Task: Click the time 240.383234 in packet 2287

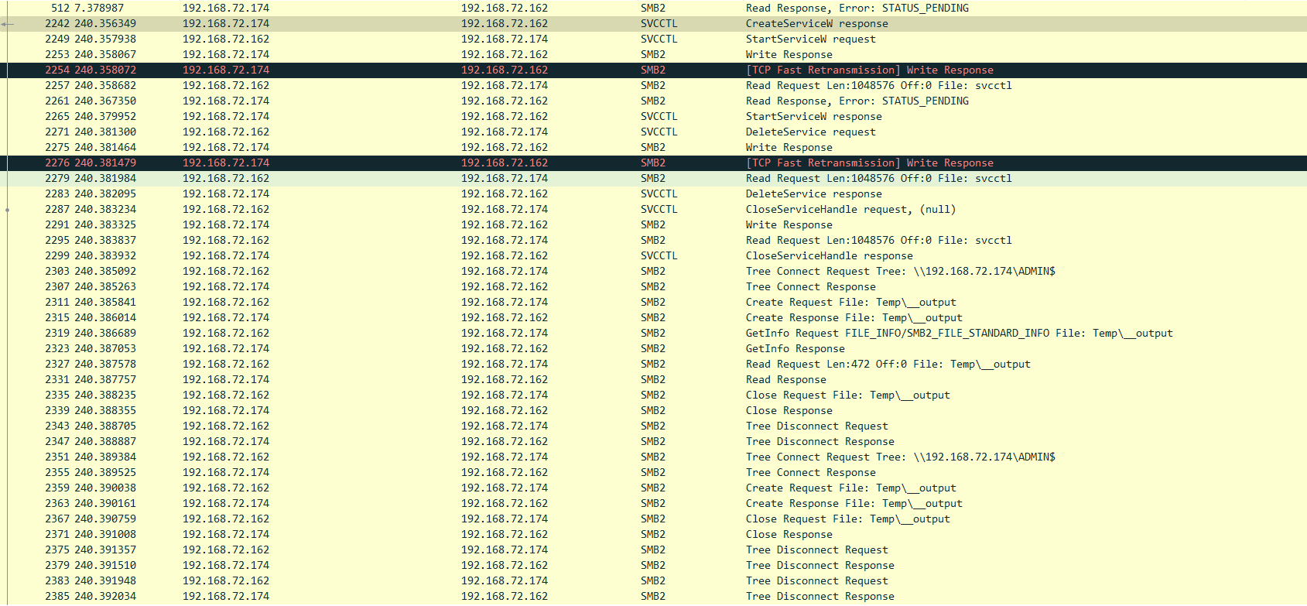Action: (x=105, y=209)
